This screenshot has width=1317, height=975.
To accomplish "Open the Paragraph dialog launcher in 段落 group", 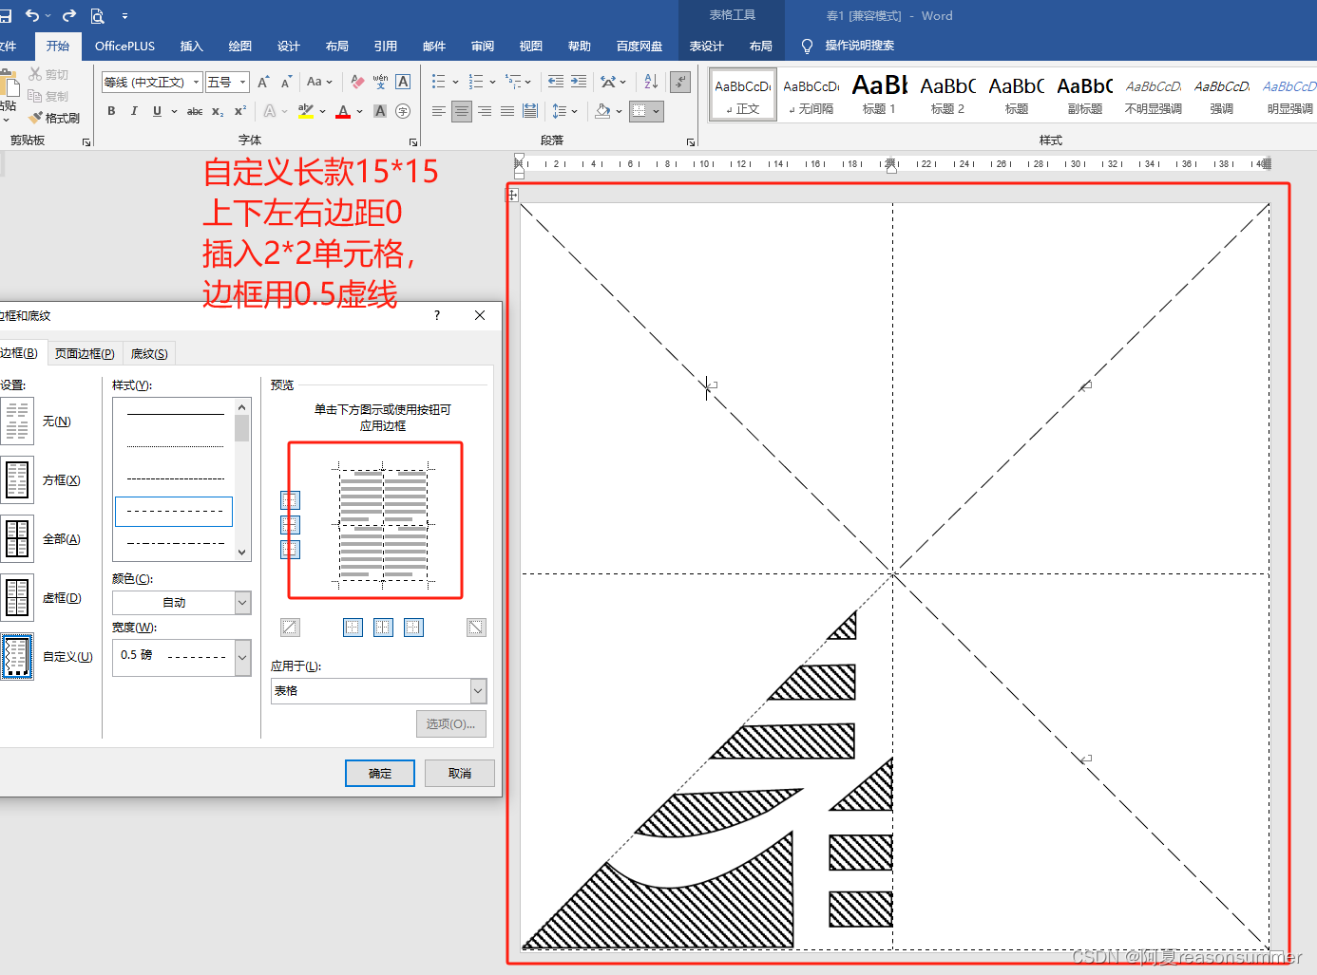I will point(691,141).
